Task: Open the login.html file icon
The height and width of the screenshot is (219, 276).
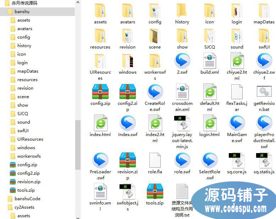Action: click(210, 123)
